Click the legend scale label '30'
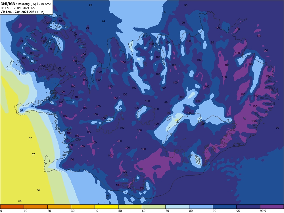The width and height of the screenshot is (284, 213). click(73, 211)
